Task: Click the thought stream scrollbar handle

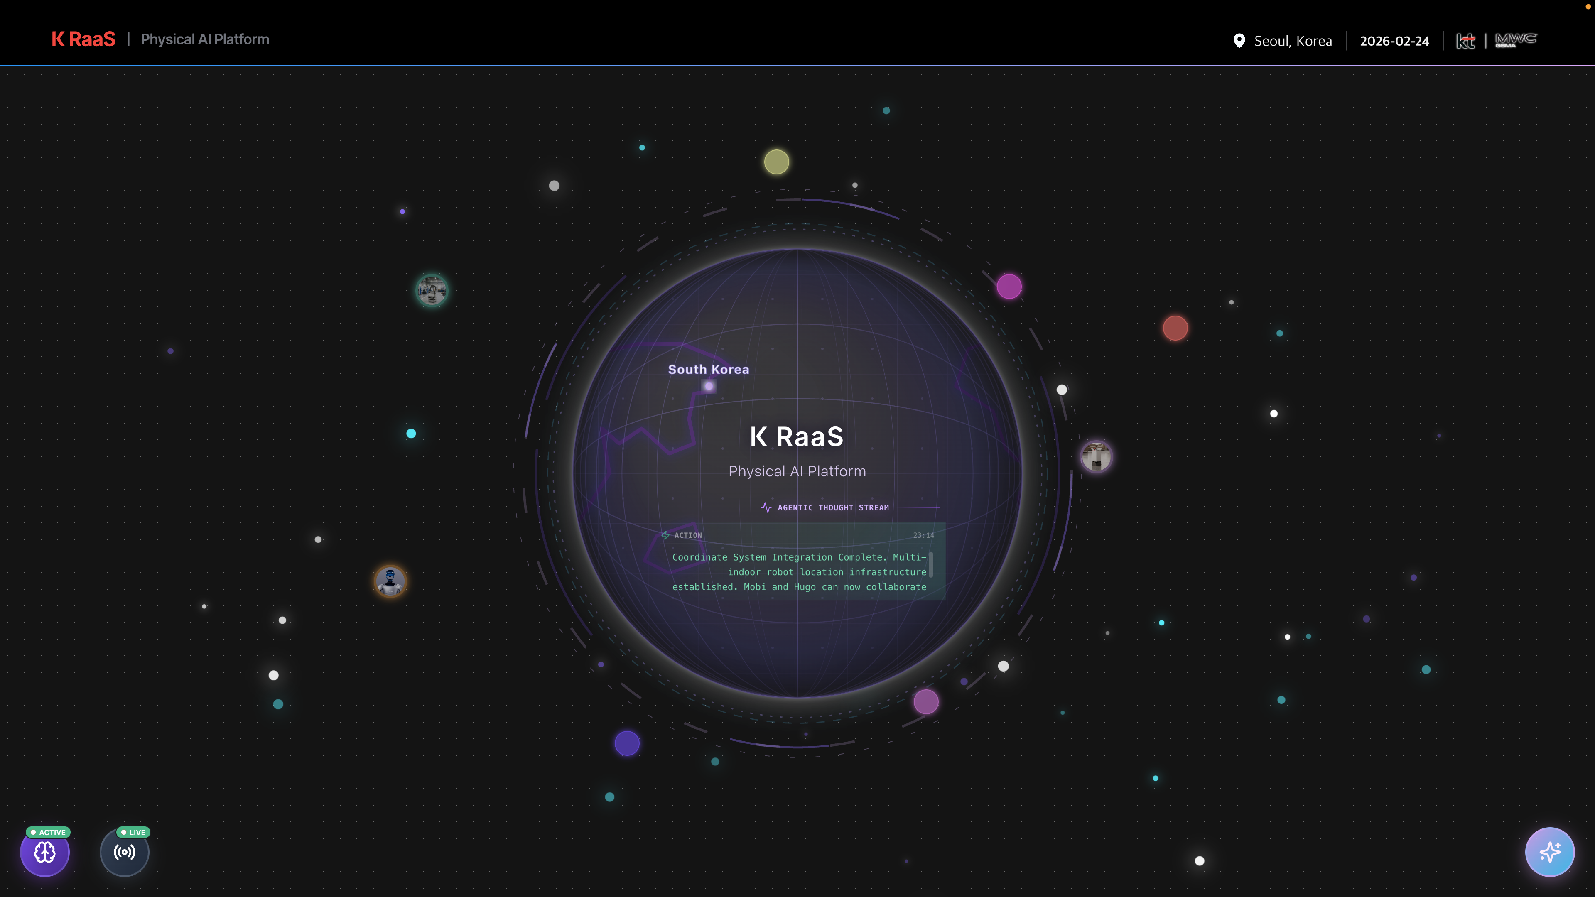Action: [x=930, y=565]
